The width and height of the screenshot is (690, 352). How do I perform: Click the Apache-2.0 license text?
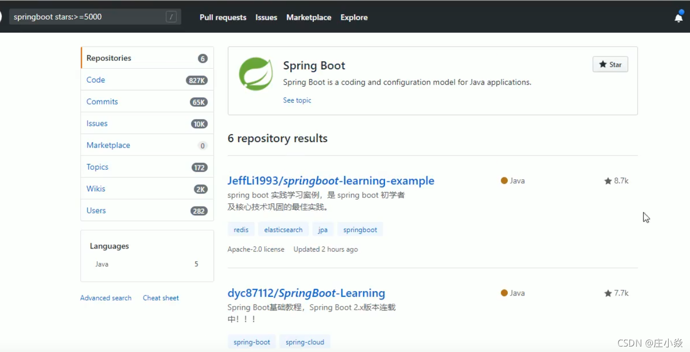[256, 249]
